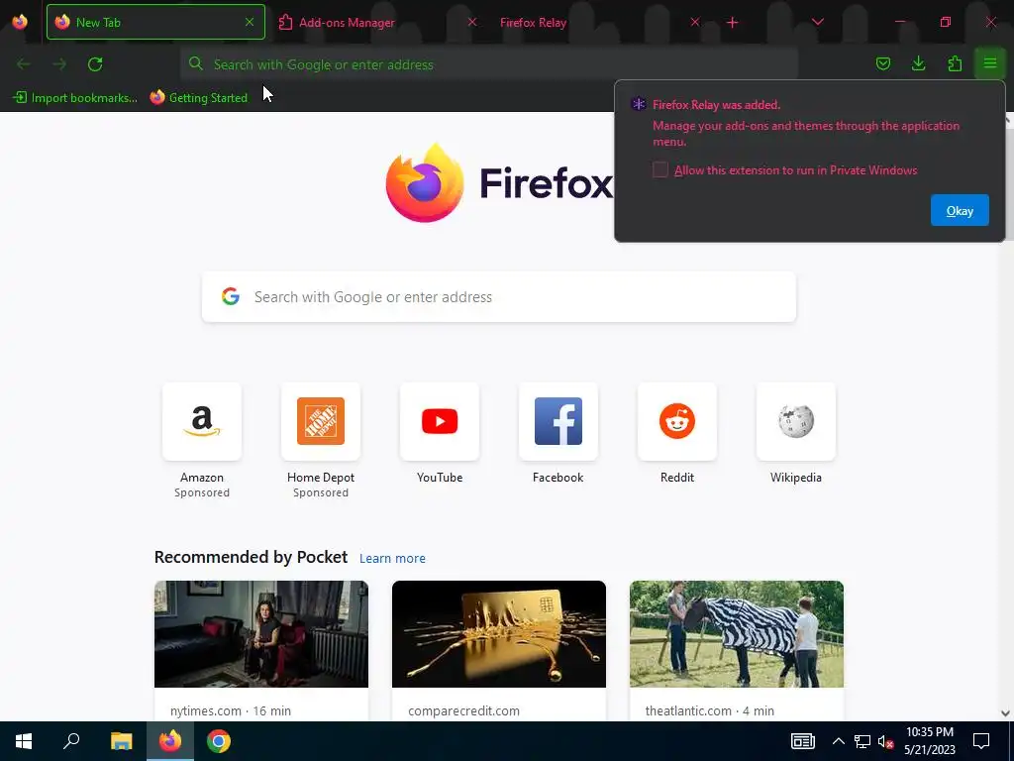Focus the page's Google search box
1014x761 pixels.
[499, 296]
